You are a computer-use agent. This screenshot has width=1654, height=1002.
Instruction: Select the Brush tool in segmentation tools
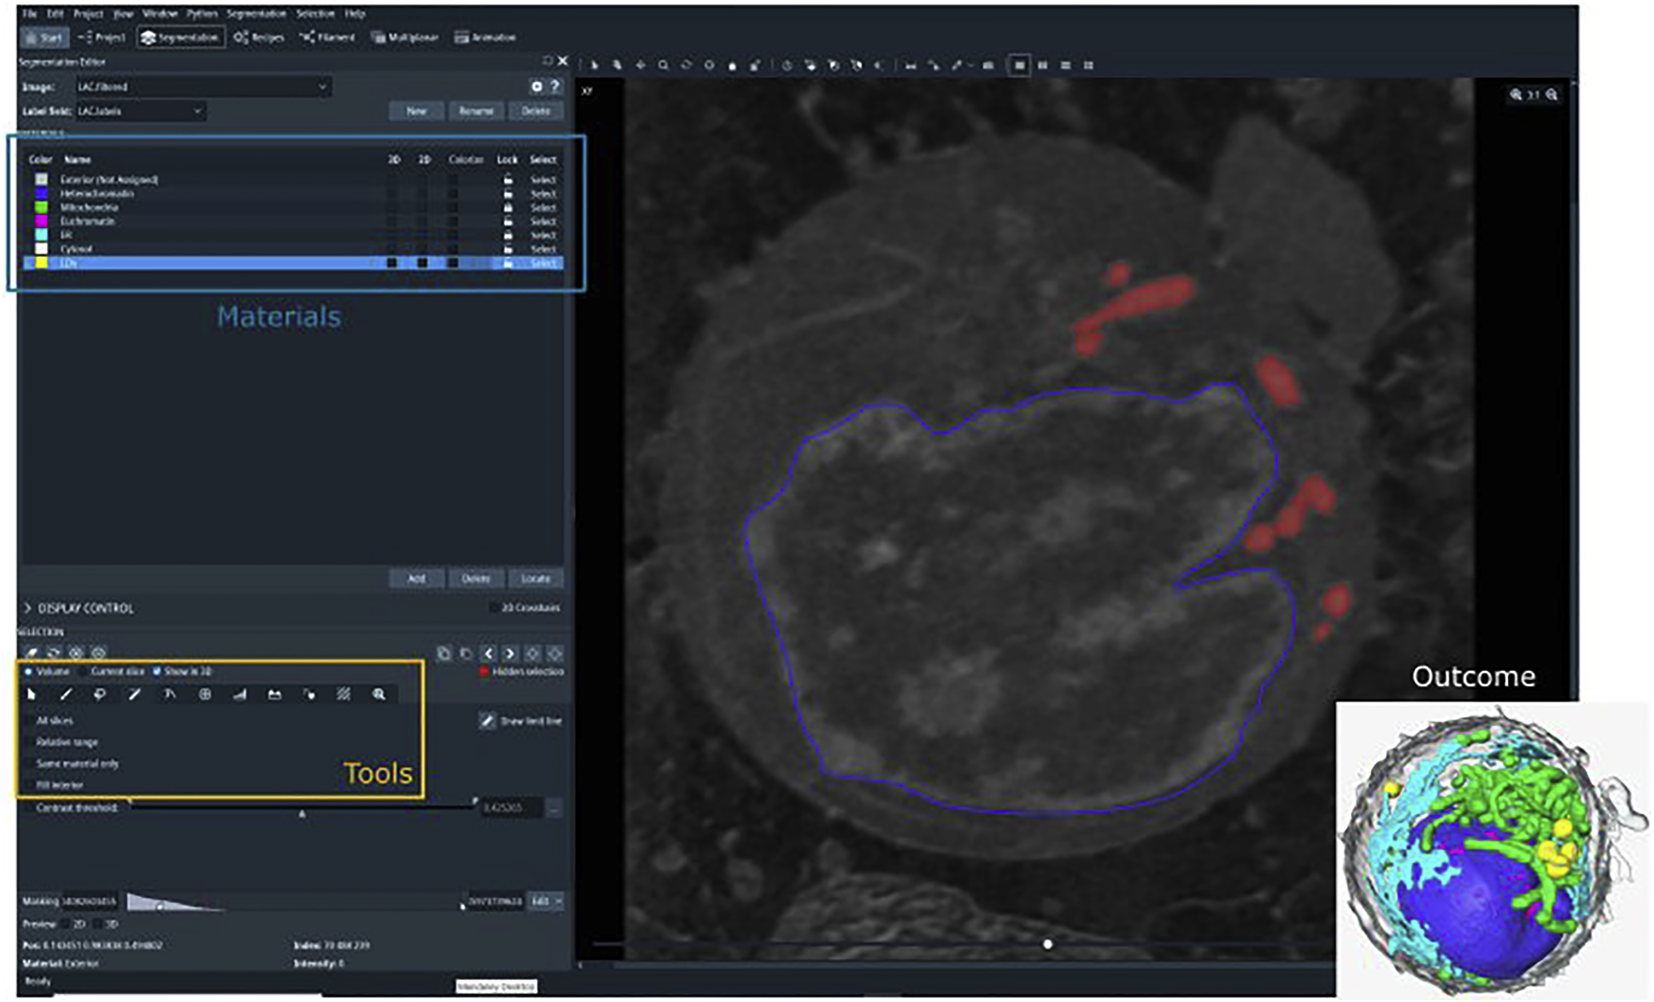coord(66,694)
